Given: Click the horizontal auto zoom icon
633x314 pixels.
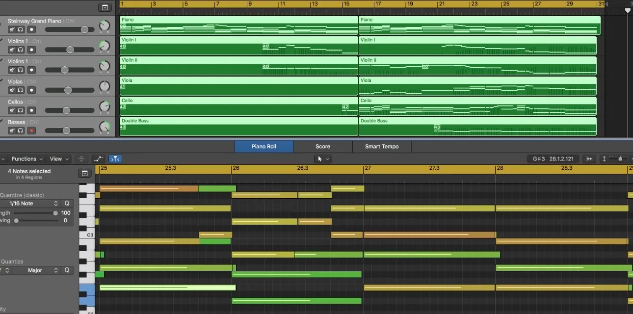Looking at the screenshot, I should tap(589, 159).
